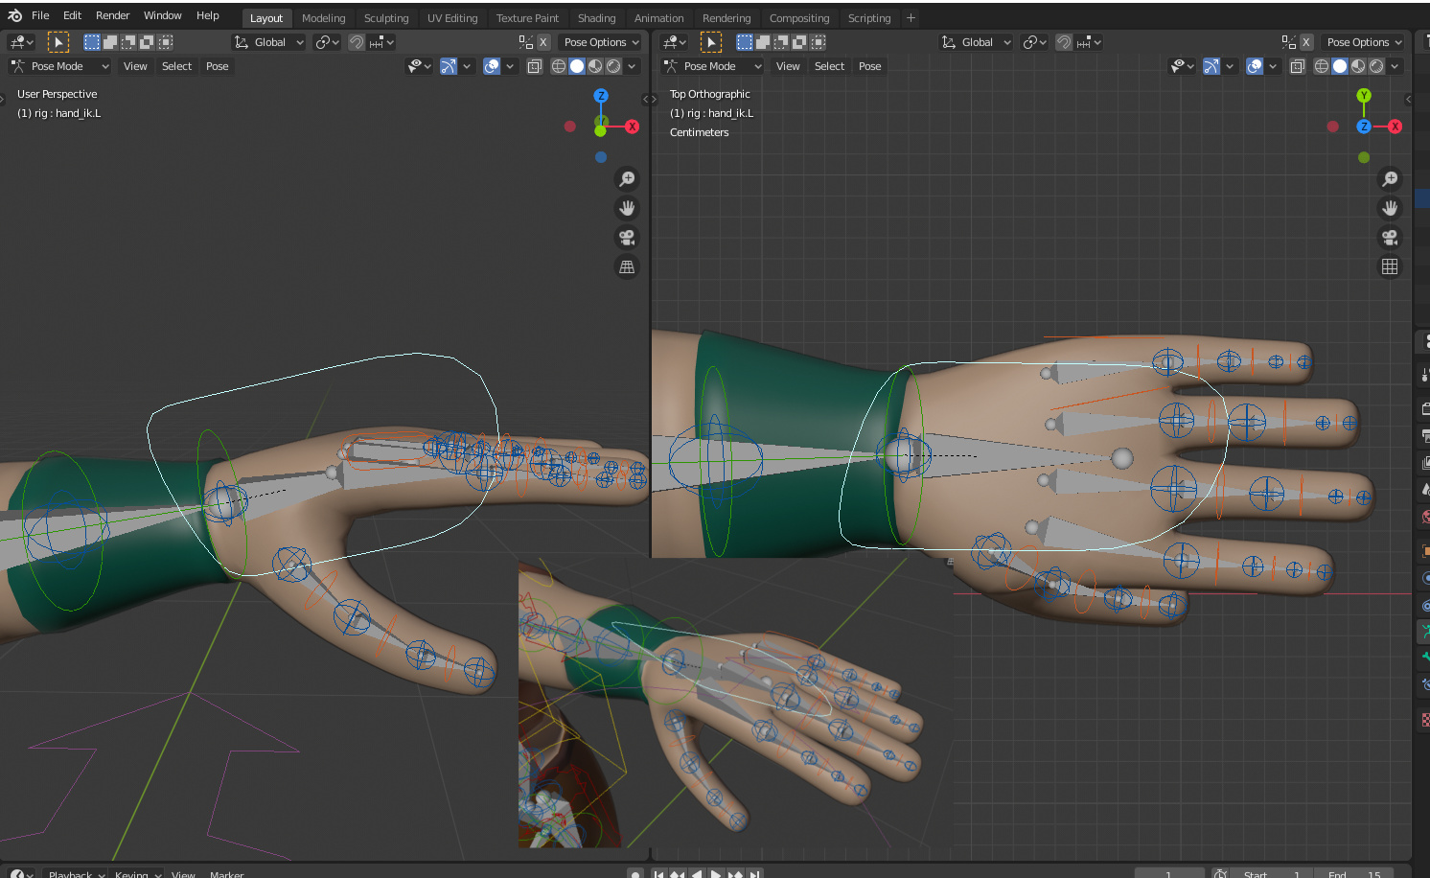Select rendered shading in left viewport
This screenshot has height=878, width=1430.
[613, 66]
